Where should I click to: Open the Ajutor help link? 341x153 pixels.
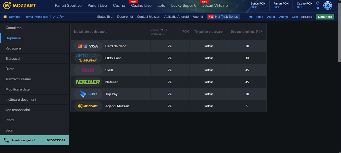point(271,17)
